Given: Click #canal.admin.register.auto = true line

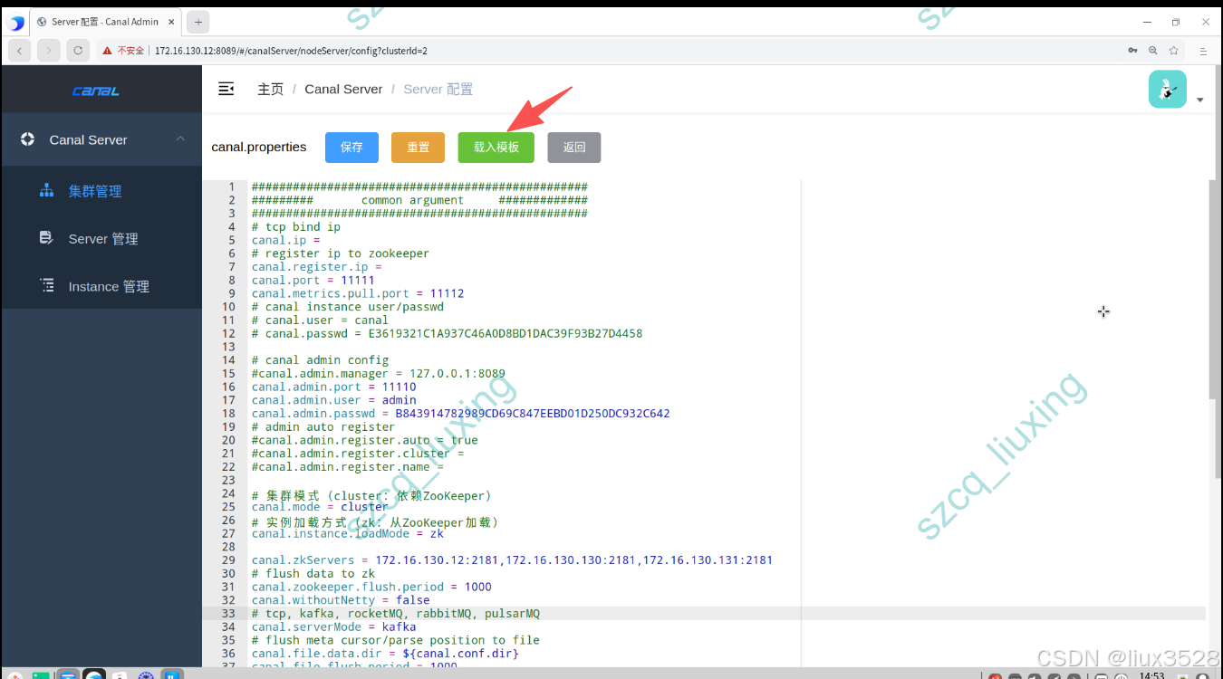Looking at the screenshot, I should coord(365,440).
